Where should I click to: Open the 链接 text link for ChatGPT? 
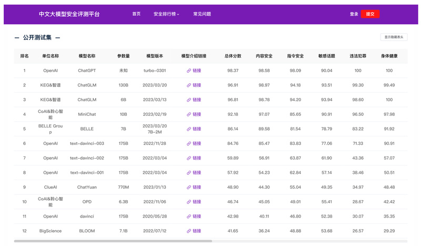(x=197, y=71)
